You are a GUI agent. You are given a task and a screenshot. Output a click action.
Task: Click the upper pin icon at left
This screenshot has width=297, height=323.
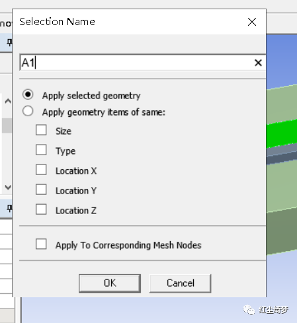(x=9, y=42)
